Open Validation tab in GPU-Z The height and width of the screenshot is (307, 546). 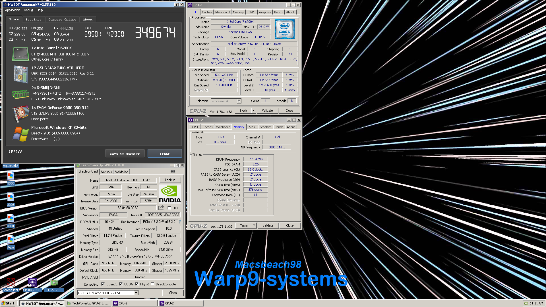coord(122,172)
